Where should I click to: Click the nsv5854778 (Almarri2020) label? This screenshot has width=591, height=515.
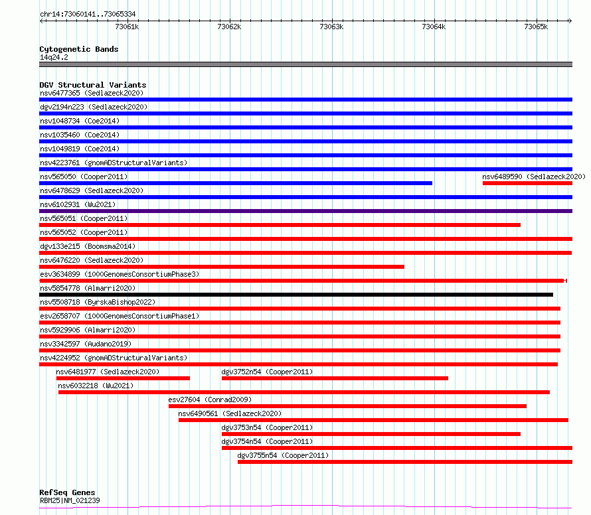coord(88,288)
